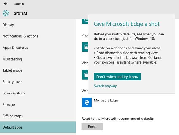Select the Microsoft Edge browser icon
179x135 pixels.
click(86, 102)
